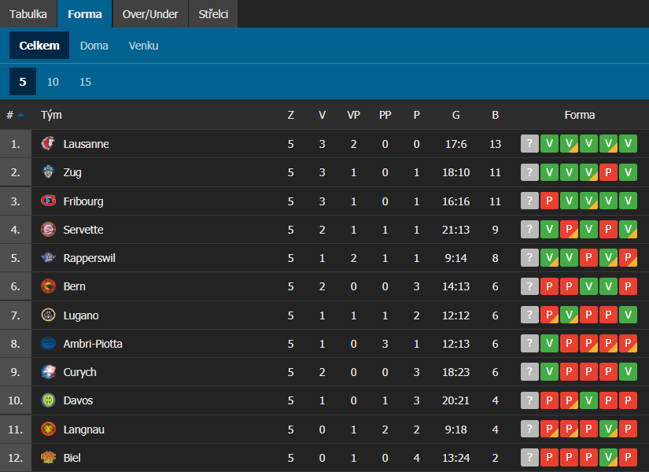
Task: Click the Bern team logo icon
Action: click(x=49, y=286)
